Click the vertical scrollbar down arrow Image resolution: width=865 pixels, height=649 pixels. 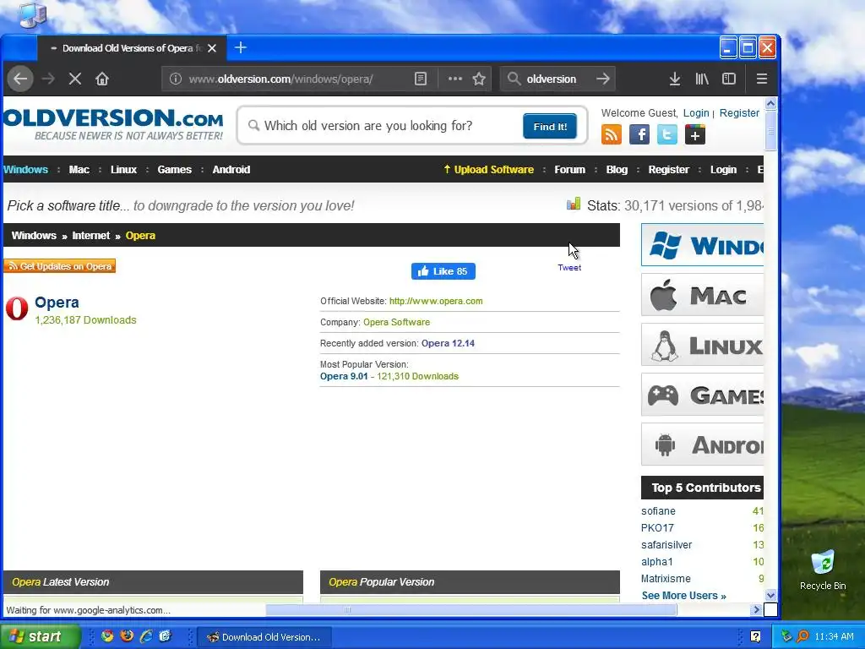pos(770,595)
